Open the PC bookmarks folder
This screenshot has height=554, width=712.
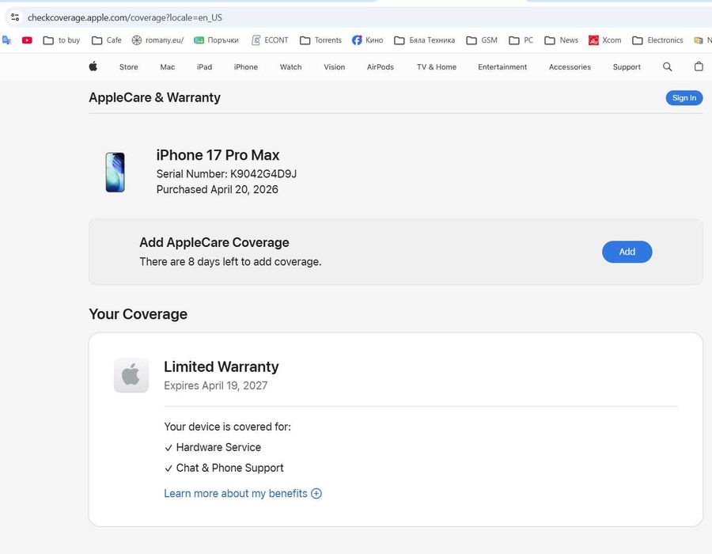(521, 40)
